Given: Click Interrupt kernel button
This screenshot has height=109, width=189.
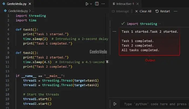Looking at the screenshot, I should tap(120, 11).
